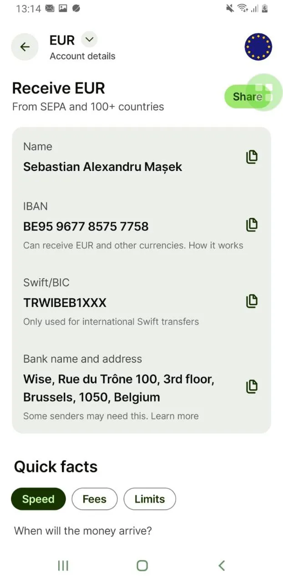The height and width of the screenshot is (582, 283).
Task: Share the EUR account details
Action: point(248,96)
